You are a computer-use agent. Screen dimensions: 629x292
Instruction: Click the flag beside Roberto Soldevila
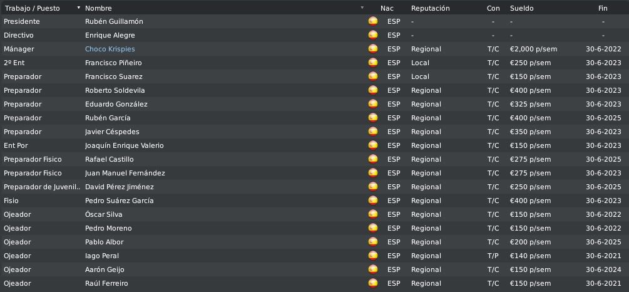click(x=373, y=90)
